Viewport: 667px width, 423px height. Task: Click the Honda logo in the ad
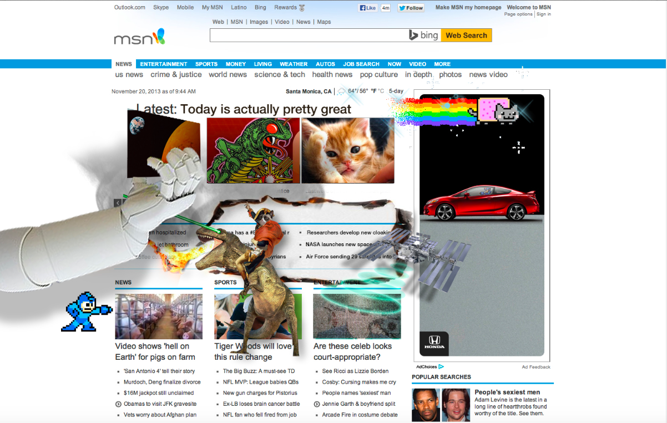click(434, 343)
